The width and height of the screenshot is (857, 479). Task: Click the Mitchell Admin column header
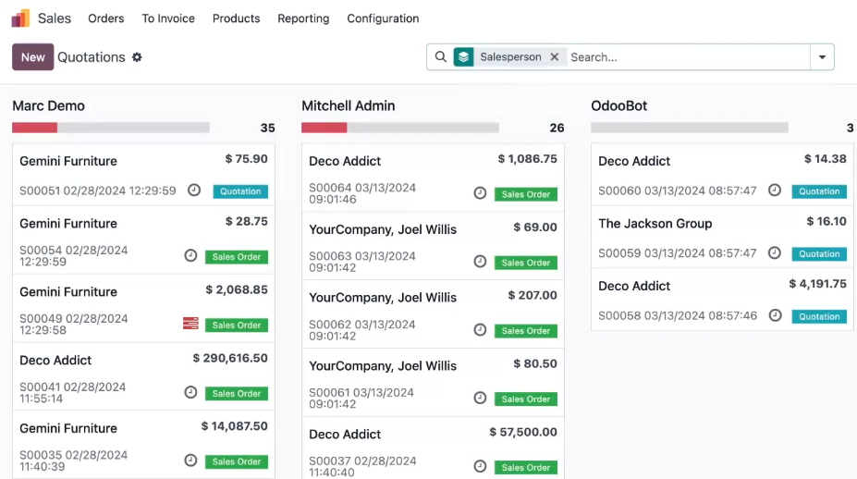click(349, 105)
